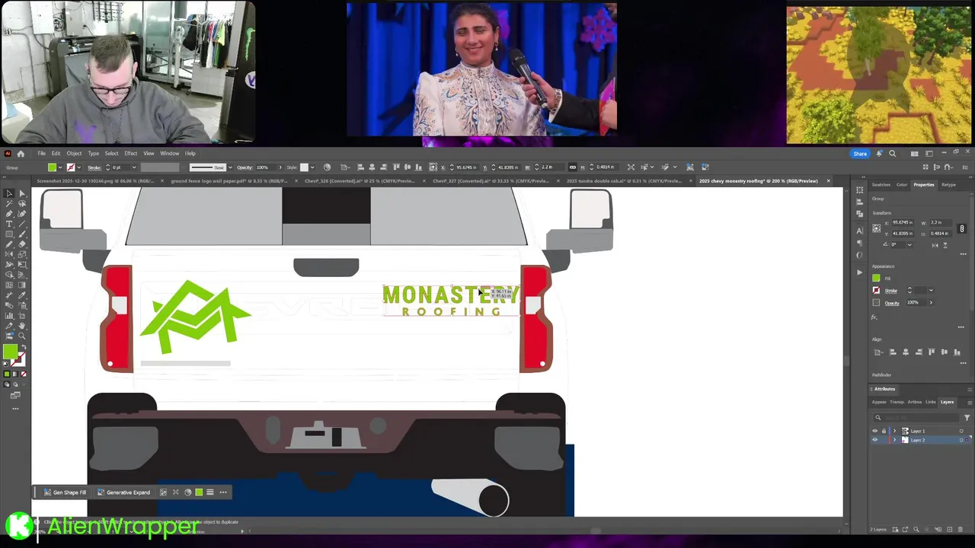Screen dimensions: 975x548
Task: Open rotation angle dropdown in Transform
Action: (x=910, y=244)
